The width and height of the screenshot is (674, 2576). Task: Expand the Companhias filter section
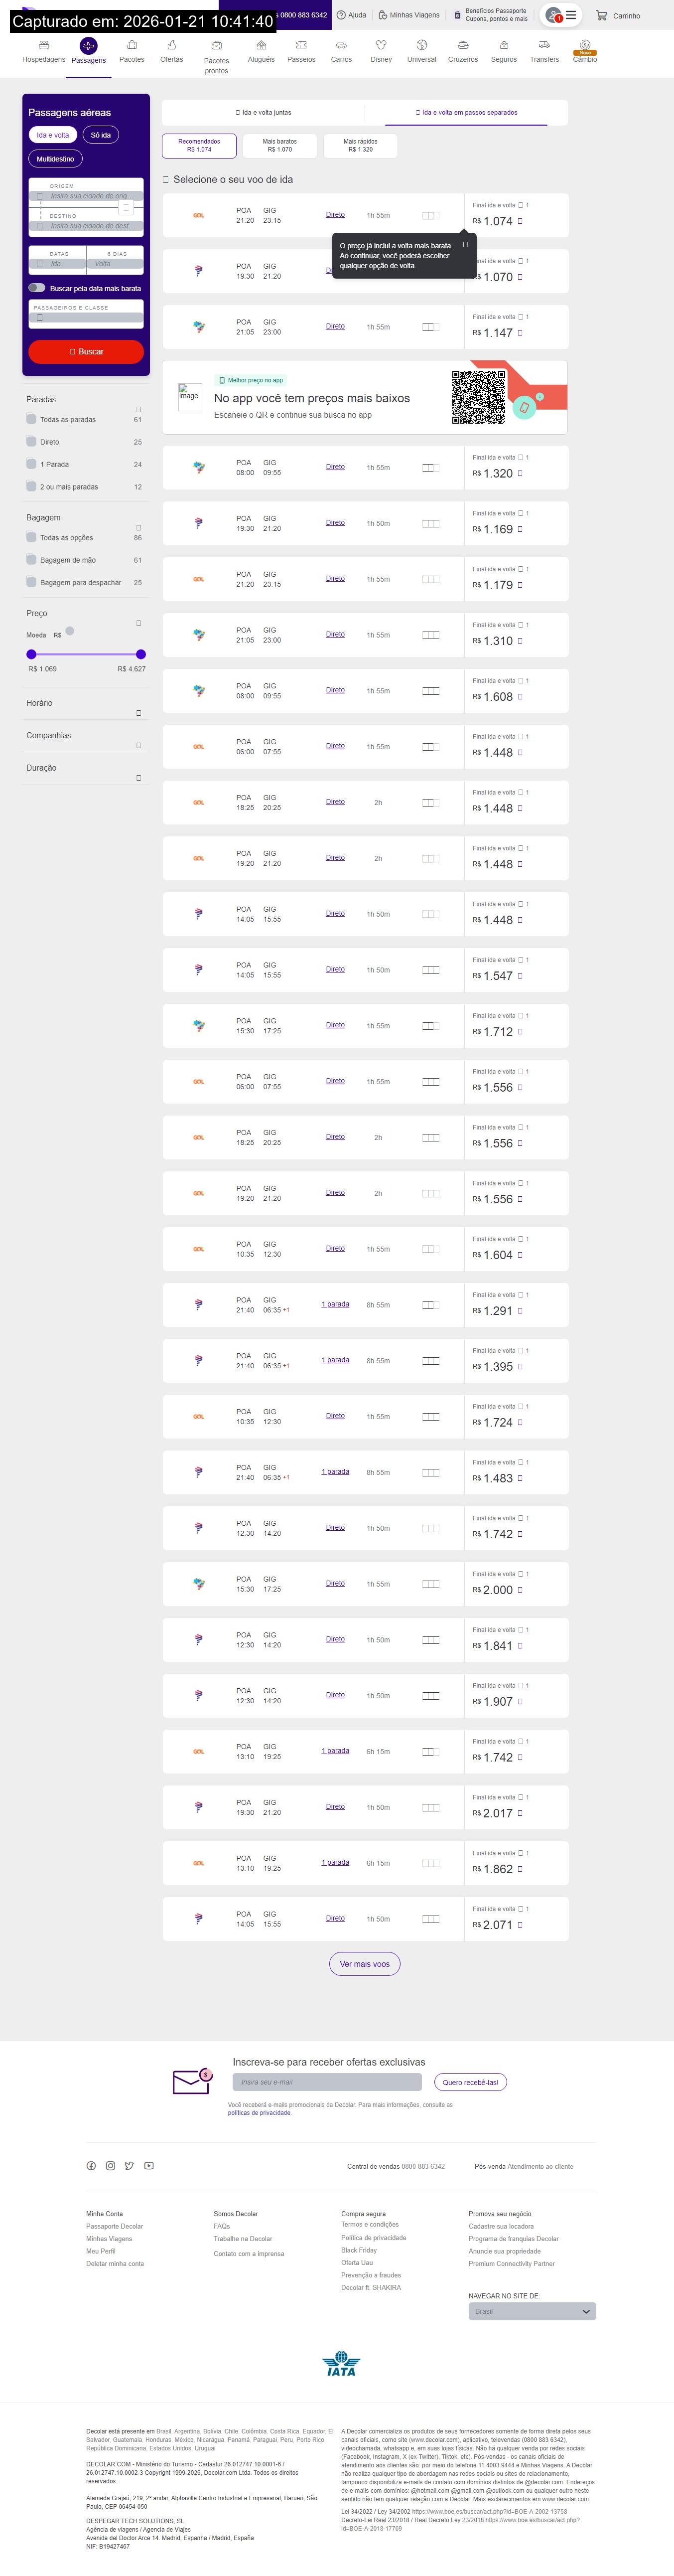(138, 745)
